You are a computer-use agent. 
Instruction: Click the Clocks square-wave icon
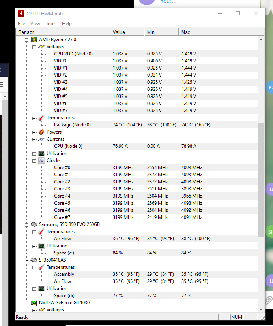click(x=41, y=160)
